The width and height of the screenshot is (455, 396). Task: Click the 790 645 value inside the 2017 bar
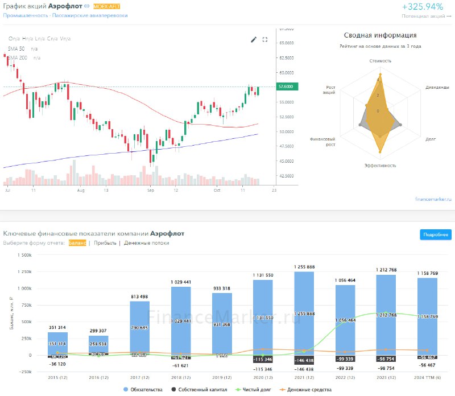click(x=139, y=328)
